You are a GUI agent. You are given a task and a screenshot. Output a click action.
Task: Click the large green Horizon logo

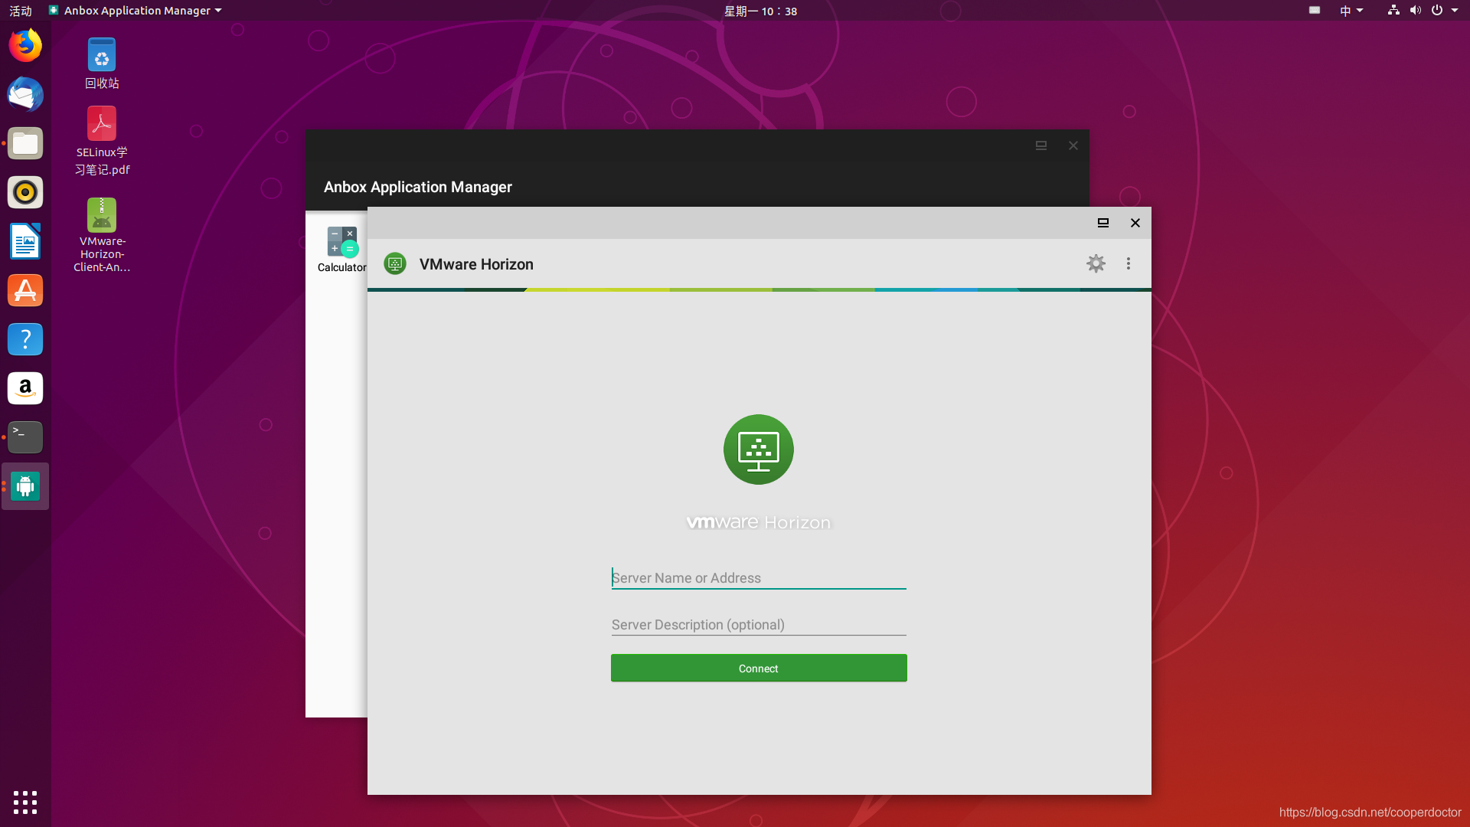(758, 449)
